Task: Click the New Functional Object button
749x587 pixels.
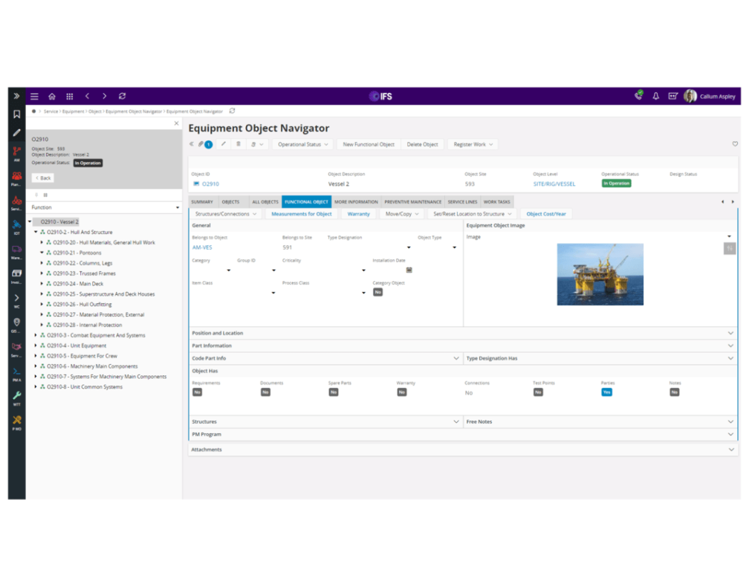Action: (x=369, y=143)
